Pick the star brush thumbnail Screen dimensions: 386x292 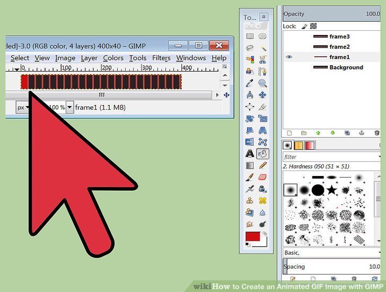(331, 190)
